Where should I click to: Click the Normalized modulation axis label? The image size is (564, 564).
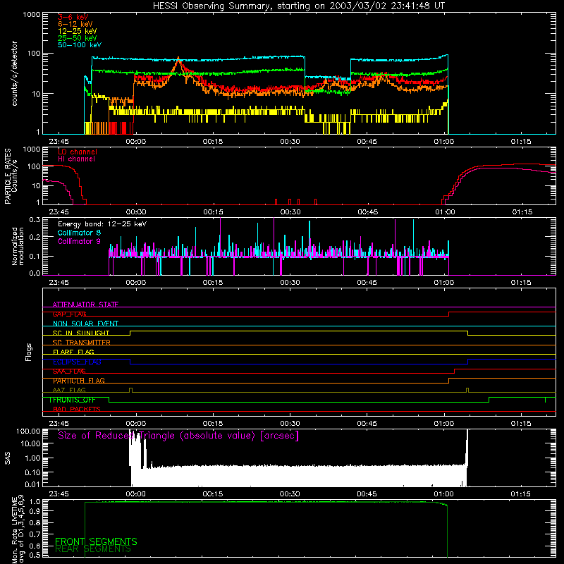coord(18,246)
